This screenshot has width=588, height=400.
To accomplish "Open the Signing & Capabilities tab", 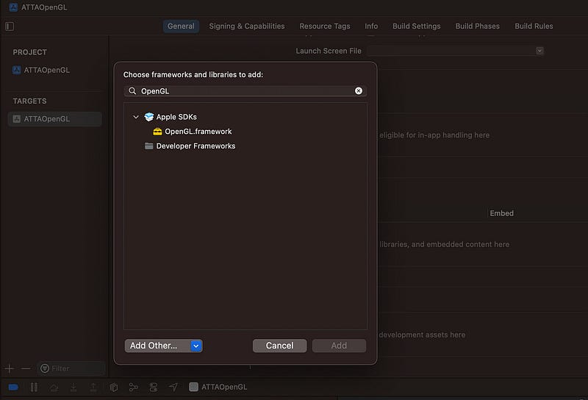I will click(247, 26).
